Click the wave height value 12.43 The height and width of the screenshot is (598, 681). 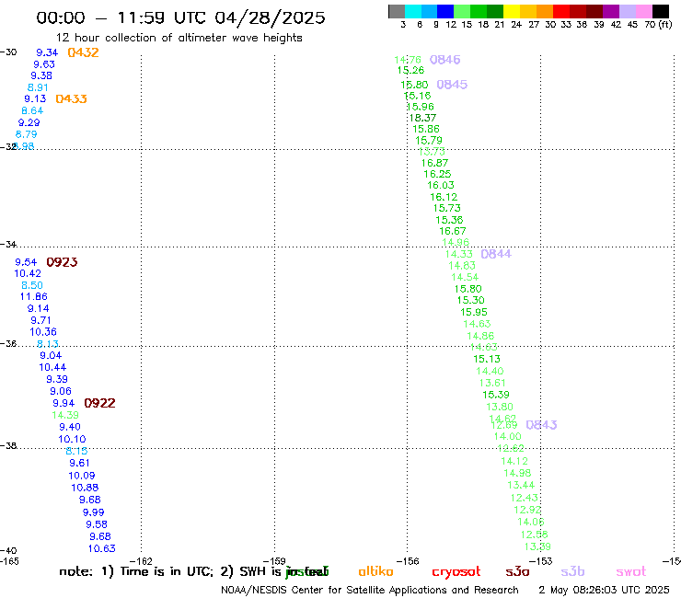(525, 498)
